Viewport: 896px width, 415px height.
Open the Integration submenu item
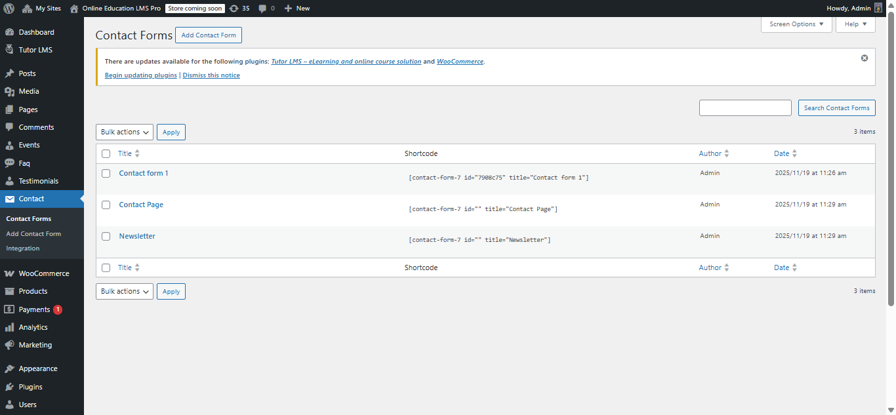coord(22,248)
